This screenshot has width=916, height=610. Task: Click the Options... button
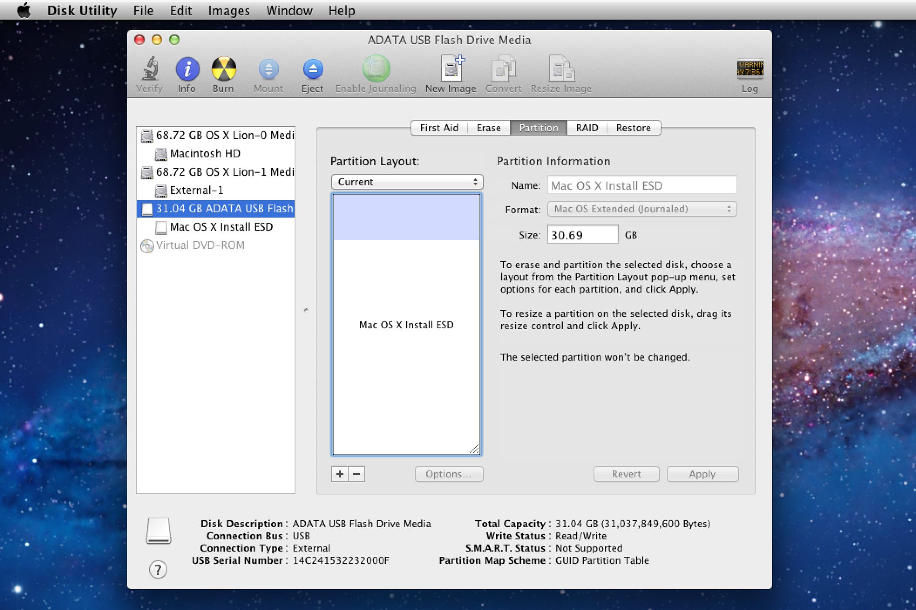pyautogui.click(x=449, y=474)
